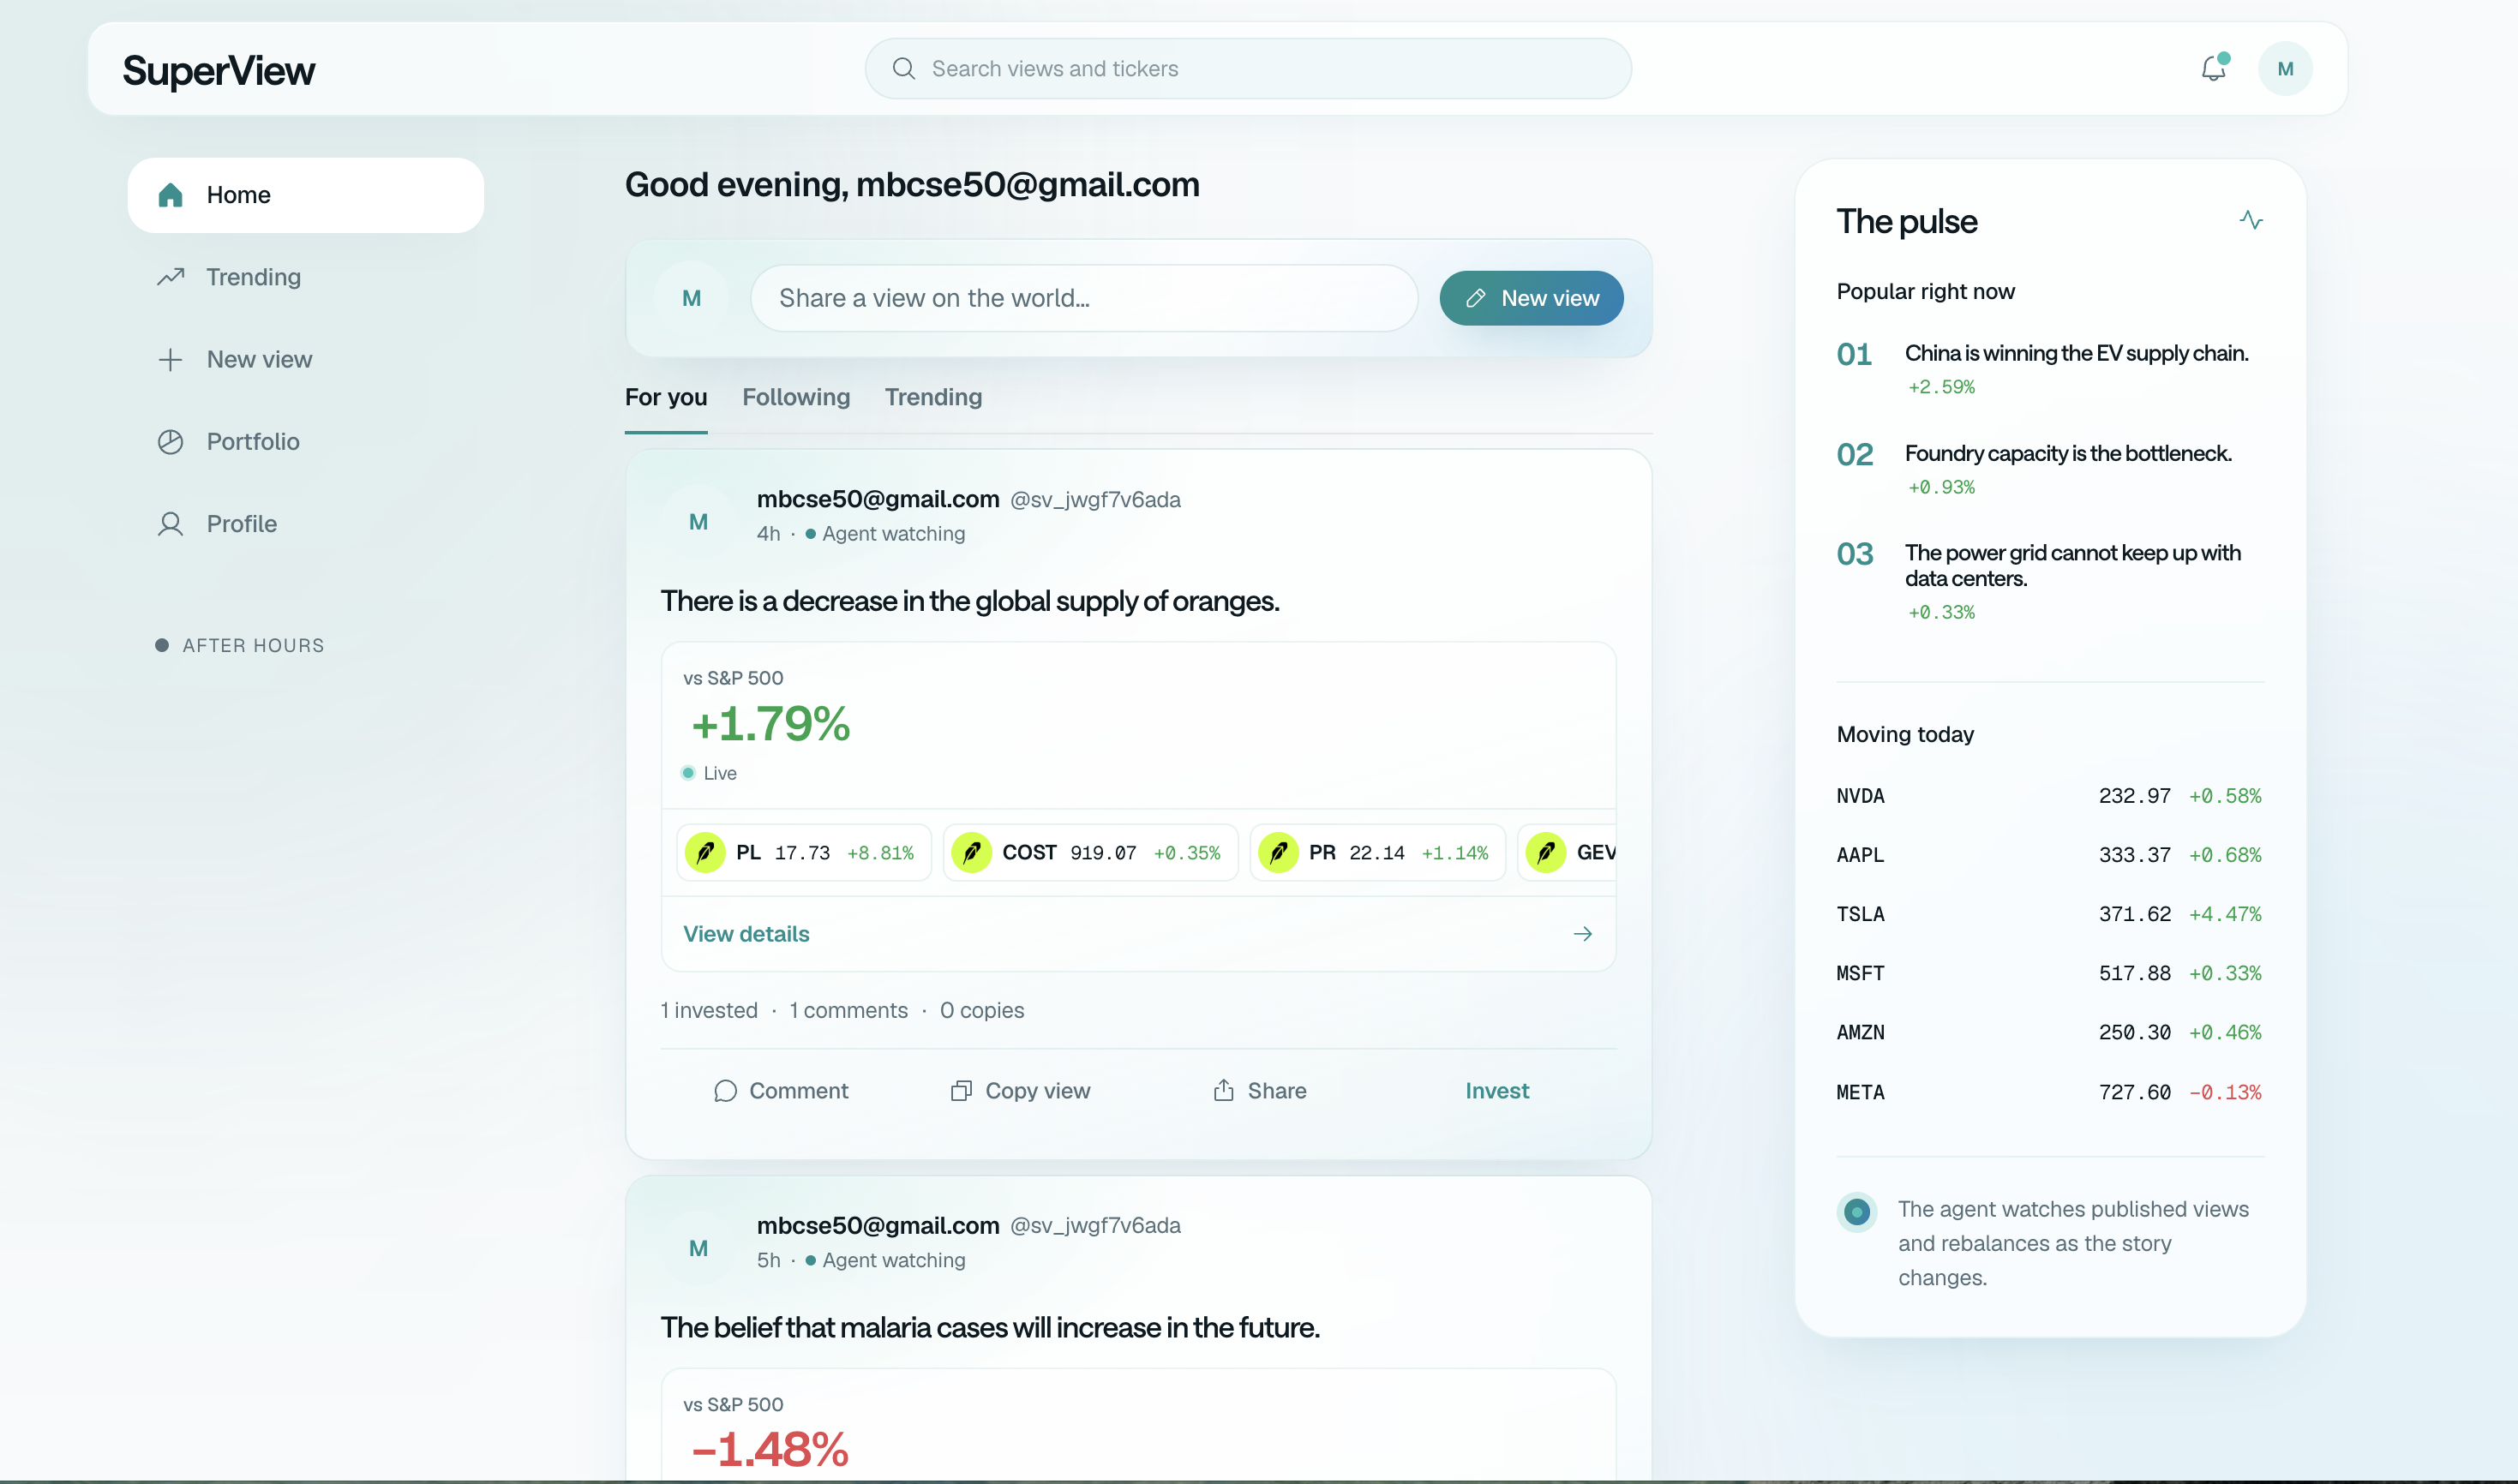The image size is (2518, 1484).
Task: Switch to the Following tab
Action: click(796, 397)
